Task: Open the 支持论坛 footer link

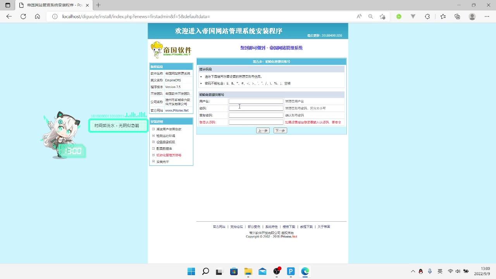Action: click(236, 227)
